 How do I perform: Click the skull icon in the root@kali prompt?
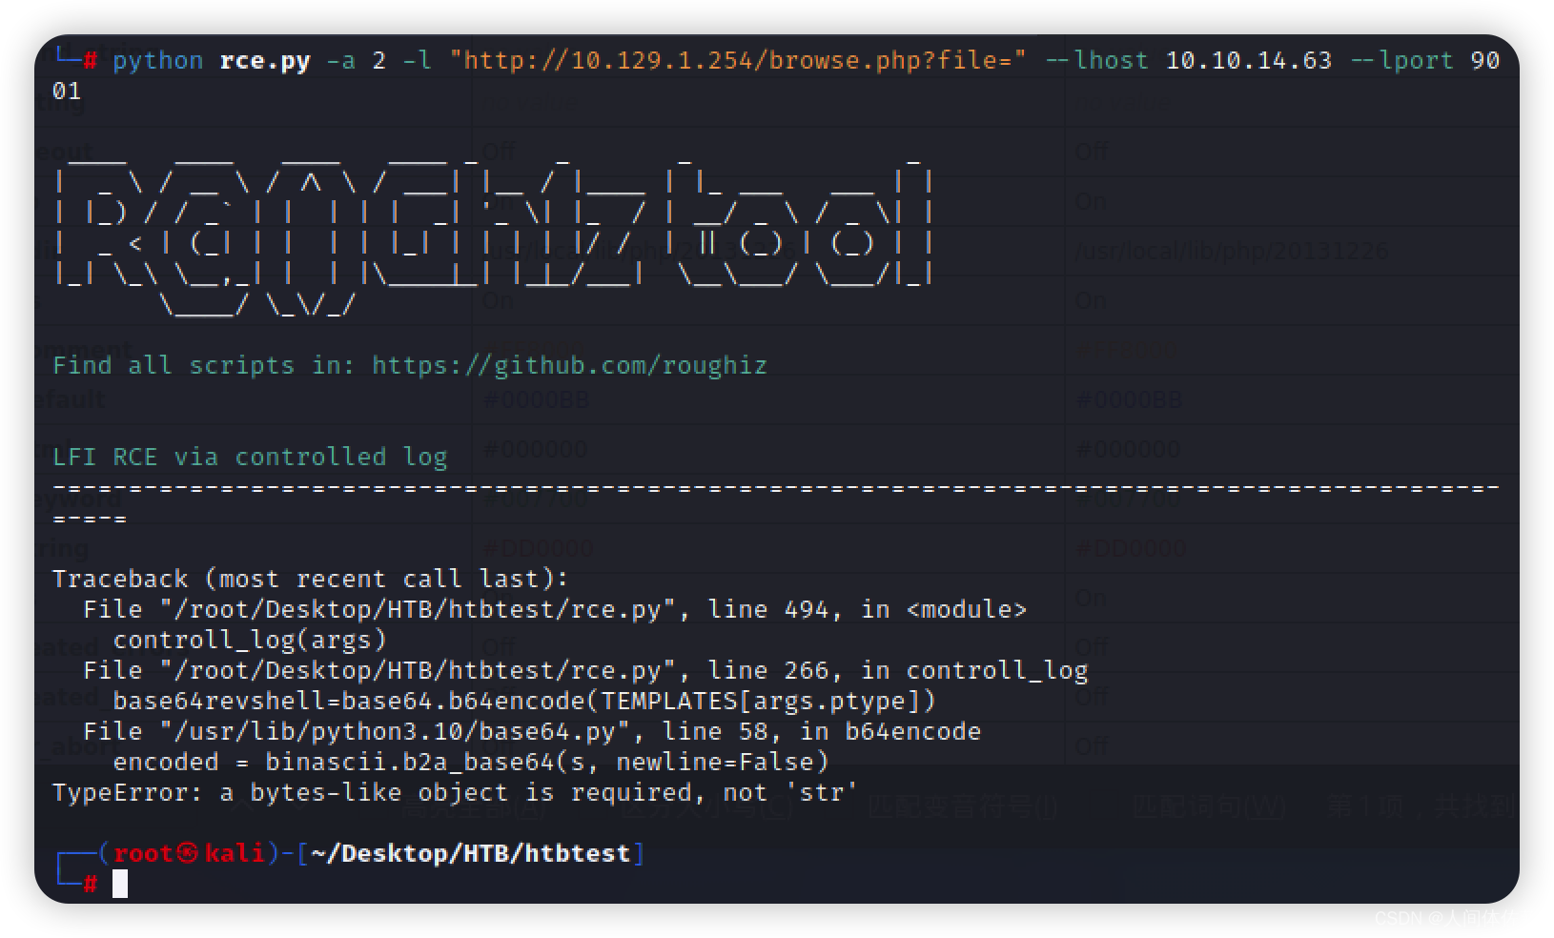pos(187,853)
